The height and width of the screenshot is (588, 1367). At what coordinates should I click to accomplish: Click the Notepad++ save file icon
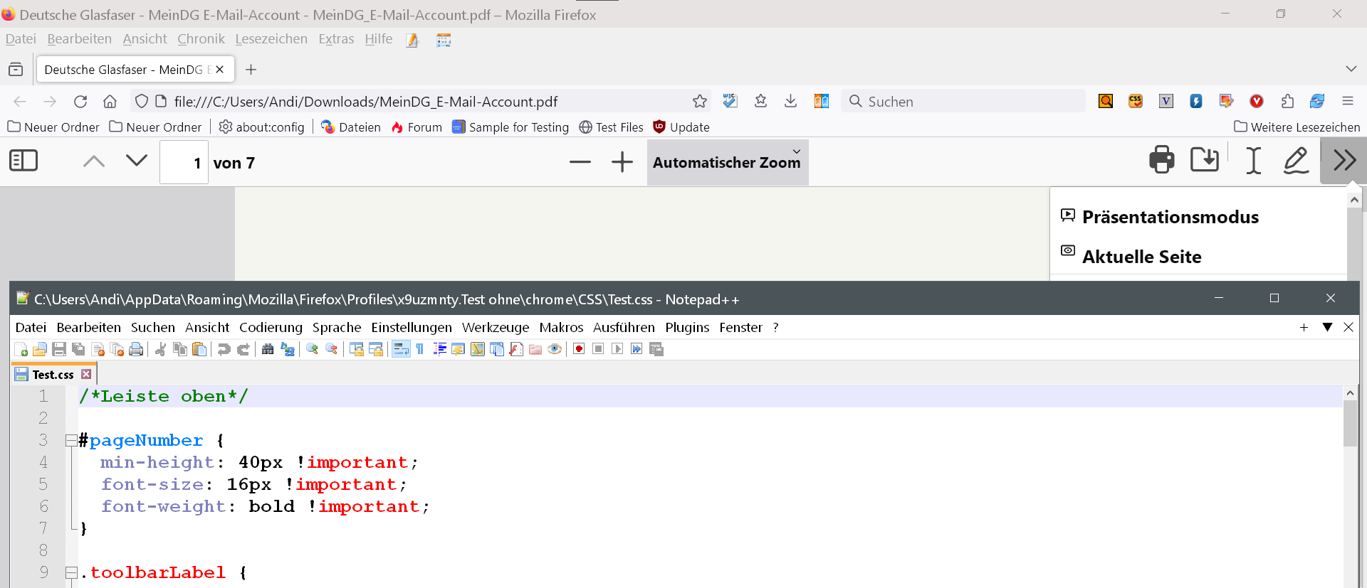click(x=59, y=349)
